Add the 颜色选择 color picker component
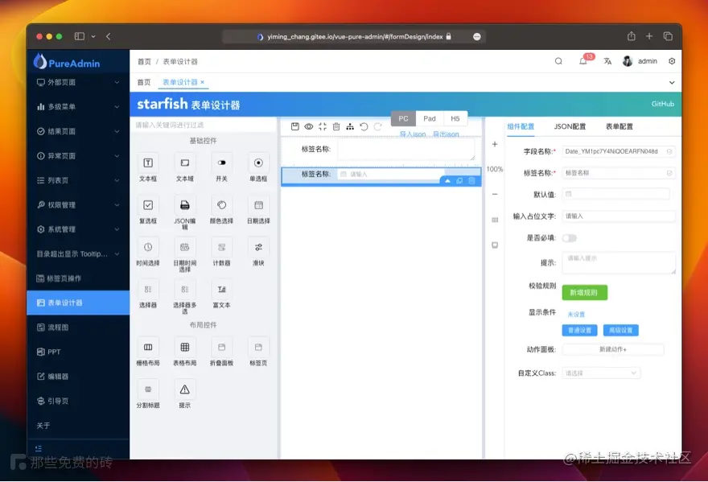The width and height of the screenshot is (708, 482). click(x=221, y=209)
